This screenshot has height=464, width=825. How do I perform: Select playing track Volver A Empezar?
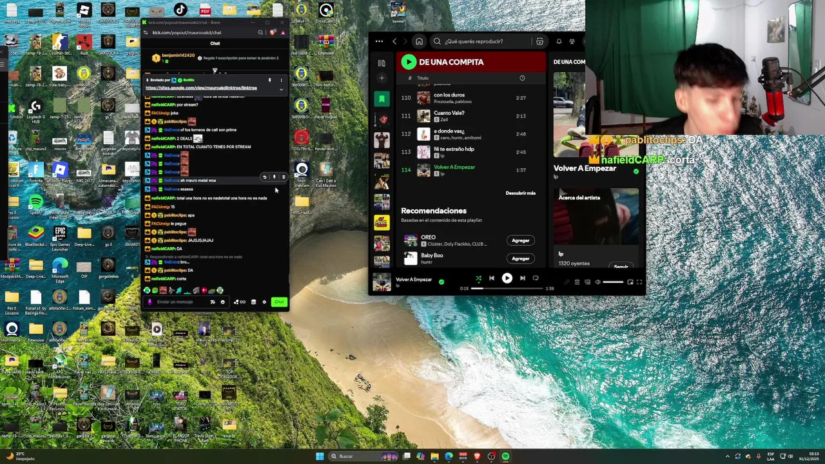point(472,170)
